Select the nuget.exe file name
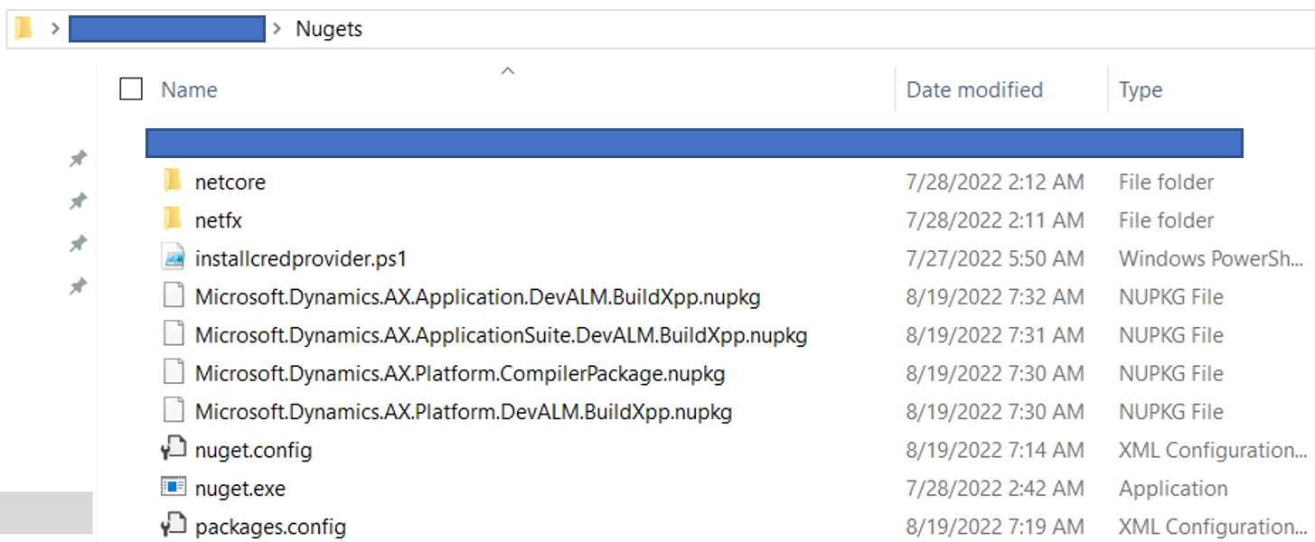Viewport: 1315px width, 542px height. [240, 489]
